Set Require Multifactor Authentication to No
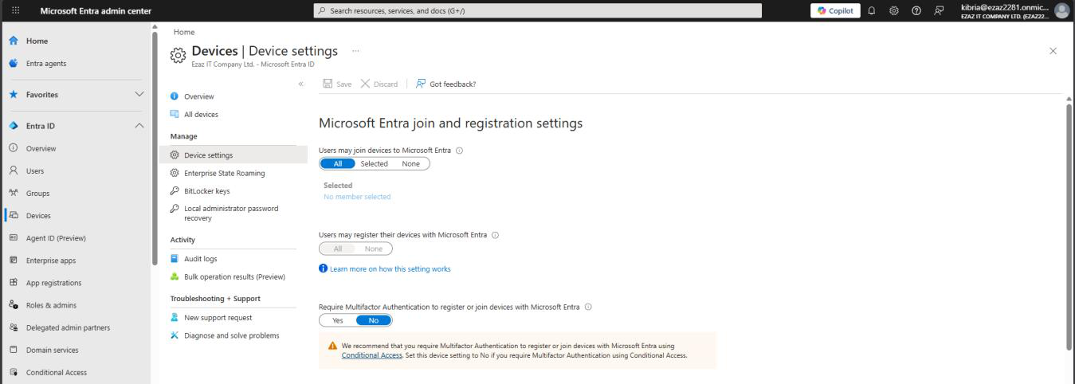The height and width of the screenshot is (384, 1075). 373,320
